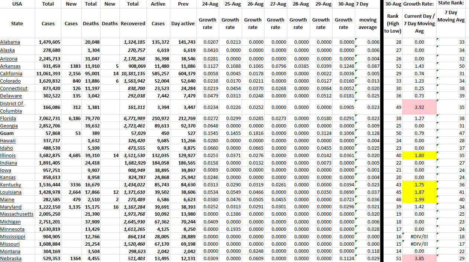Screen dimensions: 469x262
Task: Click Florida's new cases value 6,186
Action: 71,119
